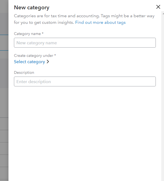
Task: Click the required asterisk beside Category name
Action: point(43,34)
